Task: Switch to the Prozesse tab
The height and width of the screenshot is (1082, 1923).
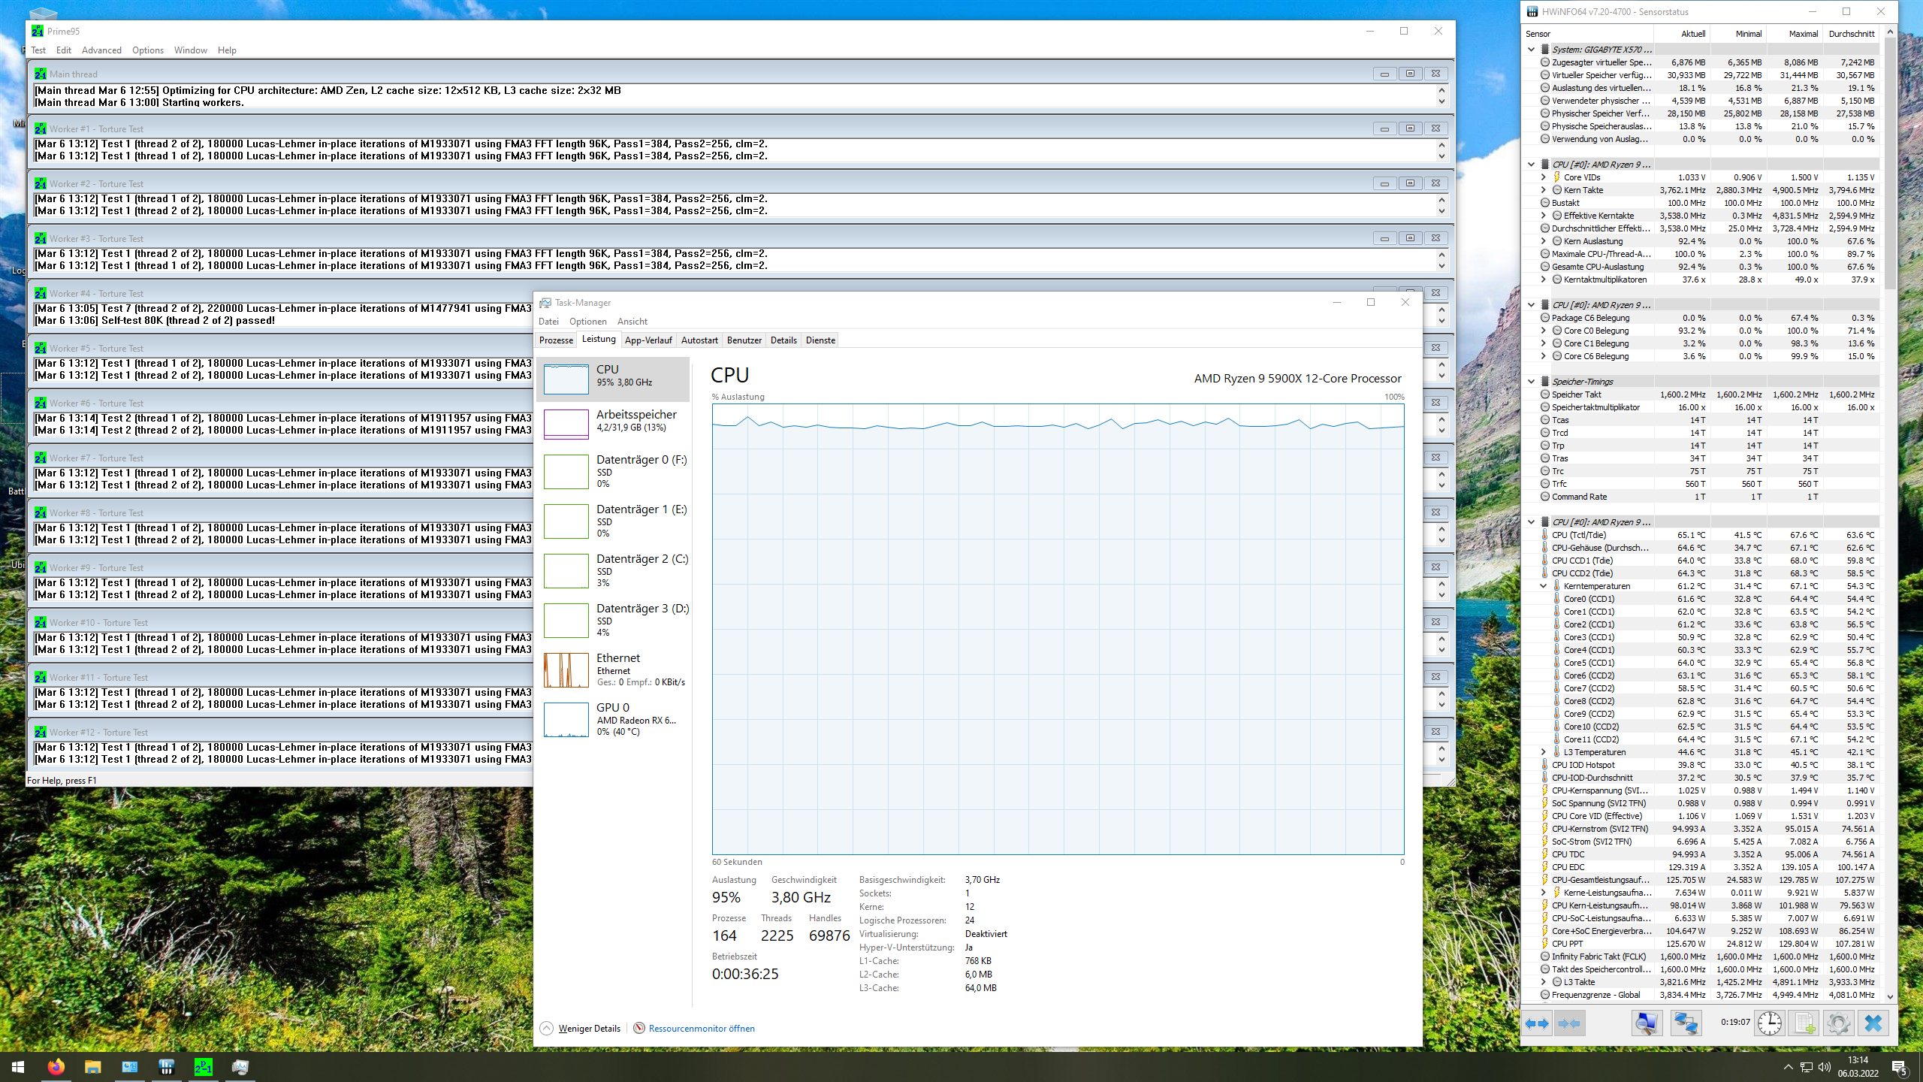Action: tap(556, 340)
